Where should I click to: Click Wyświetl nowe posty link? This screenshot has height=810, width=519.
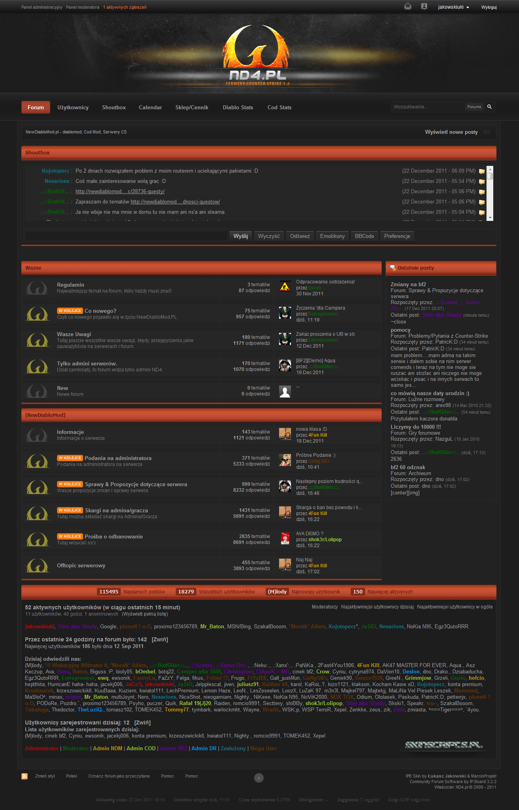pyautogui.click(x=451, y=132)
